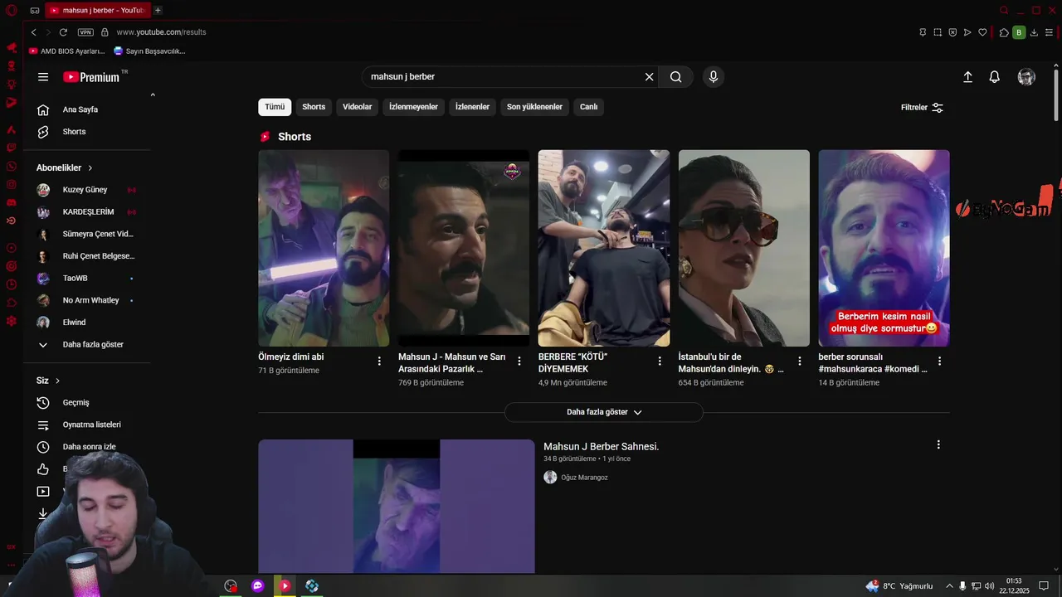The image size is (1062, 597).
Task: Open the Ölmeyiz dimi abi short thumbnail
Action: pyautogui.click(x=324, y=248)
